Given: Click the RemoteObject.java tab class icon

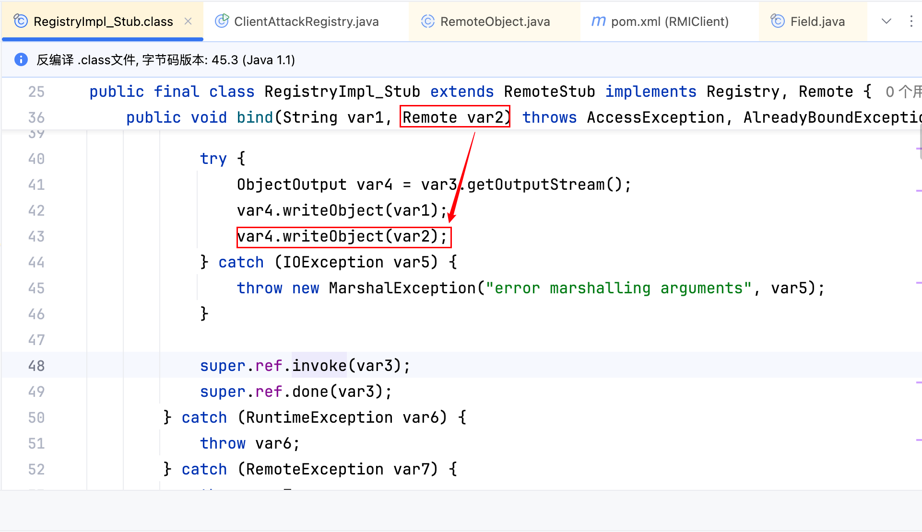Looking at the screenshot, I should (427, 21).
